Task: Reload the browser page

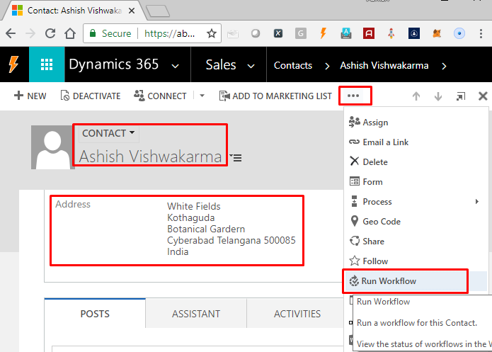Action: click(50, 33)
